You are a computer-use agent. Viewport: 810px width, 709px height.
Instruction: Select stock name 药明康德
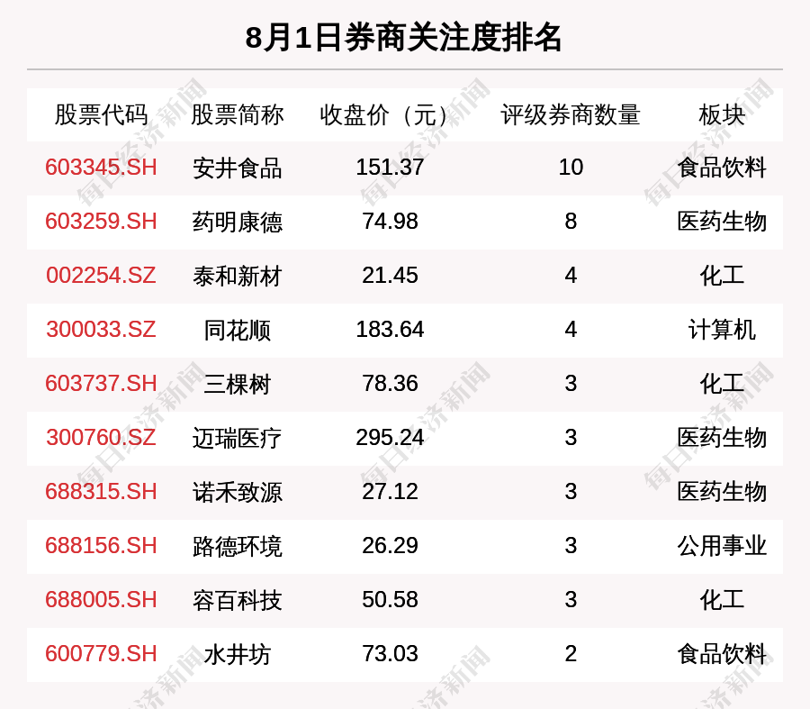(237, 223)
